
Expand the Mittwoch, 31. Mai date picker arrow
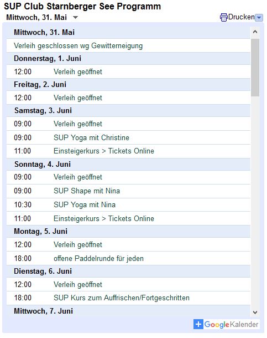tap(75, 18)
